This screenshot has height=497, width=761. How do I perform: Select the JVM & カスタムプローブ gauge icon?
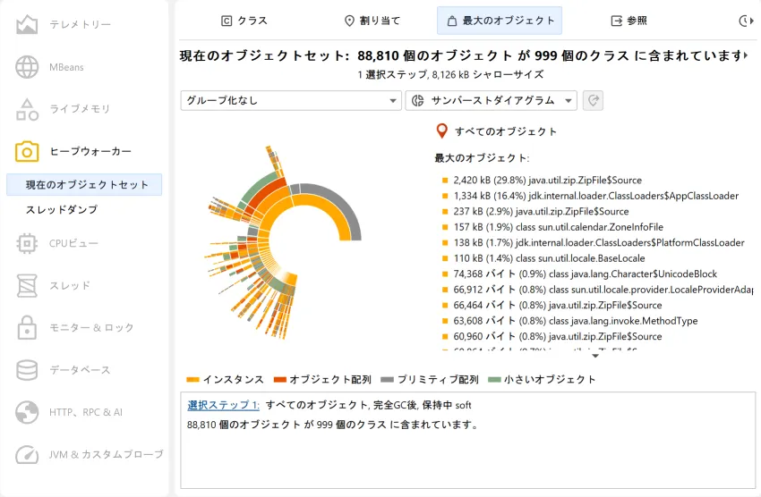tap(27, 454)
